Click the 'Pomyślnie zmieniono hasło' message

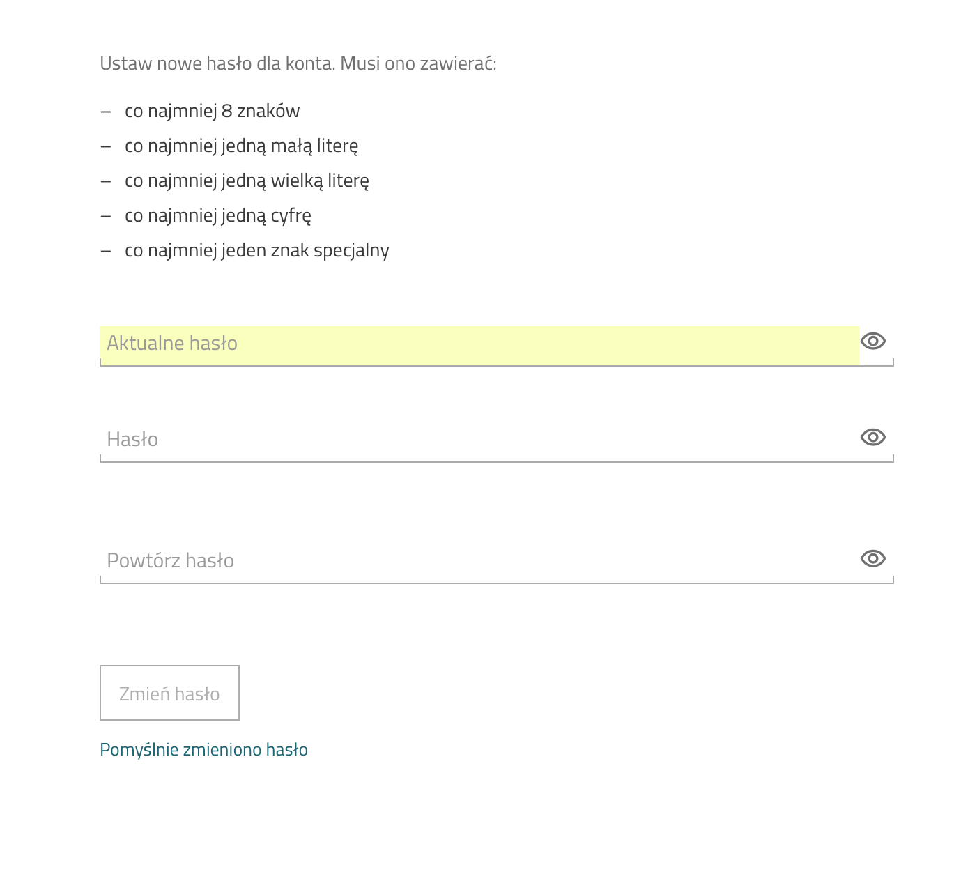203,750
